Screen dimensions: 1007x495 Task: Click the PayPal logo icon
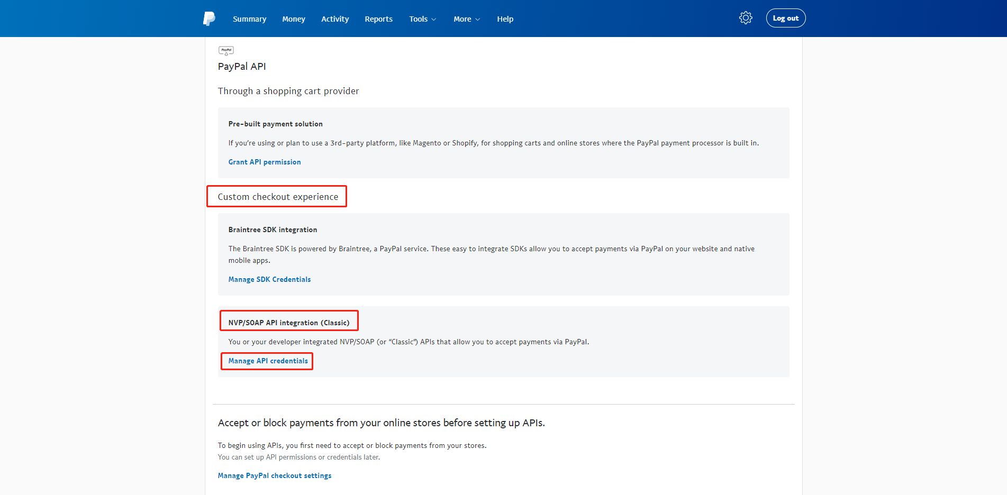(209, 19)
